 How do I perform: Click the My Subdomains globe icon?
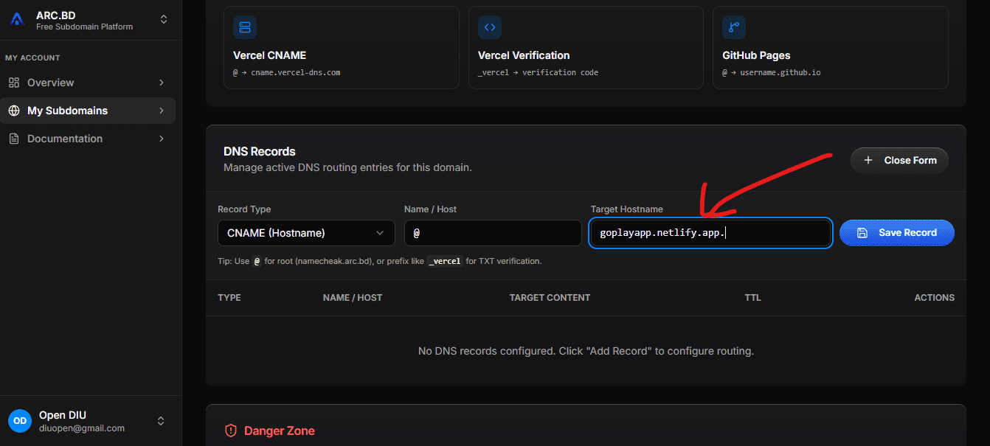14,111
